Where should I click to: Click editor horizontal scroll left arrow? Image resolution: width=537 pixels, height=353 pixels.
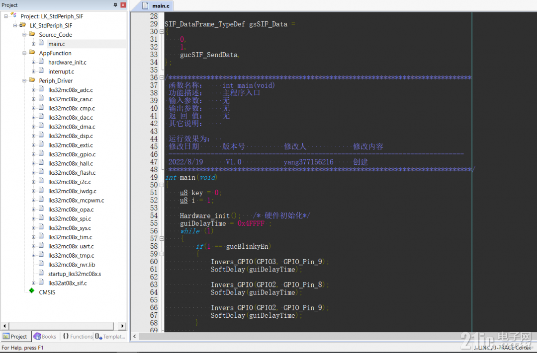pyautogui.click(x=135, y=336)
